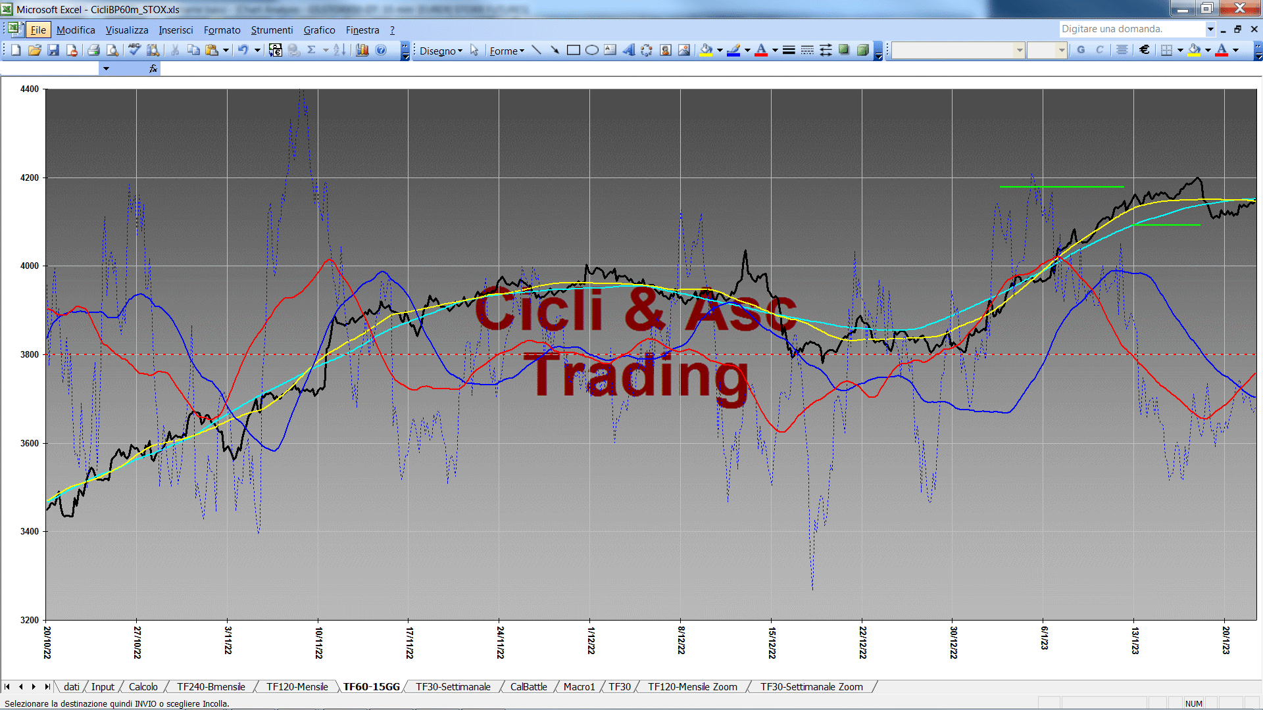Click the formula fx button
1263x710 pixels.
(153, 68)
